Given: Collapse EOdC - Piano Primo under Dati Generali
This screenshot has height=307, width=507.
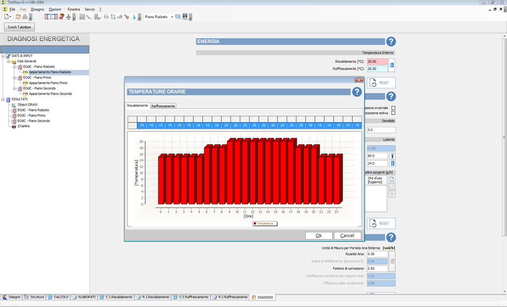Looking at the screenshot, I should (x=14, y=77).
